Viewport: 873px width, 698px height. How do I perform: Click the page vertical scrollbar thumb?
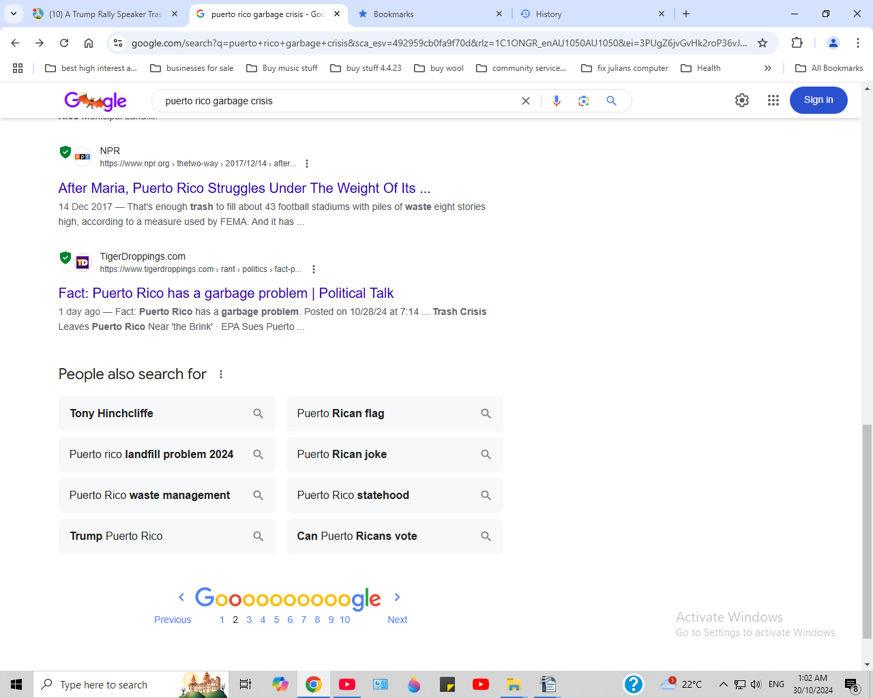click(867, 532)
